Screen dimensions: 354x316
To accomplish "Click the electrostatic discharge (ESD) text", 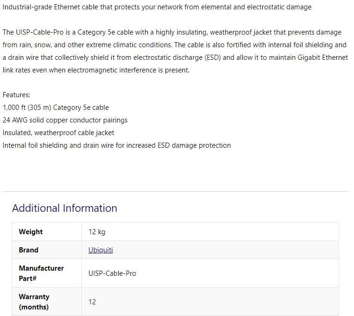I will click(x=175, y=57).
